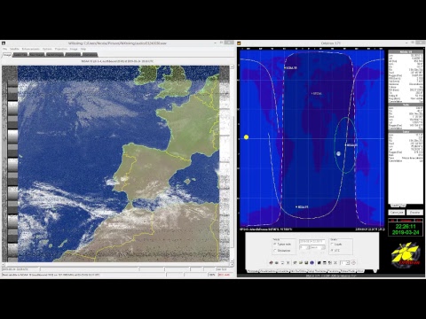Open the Help menu in WXtoImg
This screenshot has height=319, width=426.
pyautogui.click(x=83, y=49)
